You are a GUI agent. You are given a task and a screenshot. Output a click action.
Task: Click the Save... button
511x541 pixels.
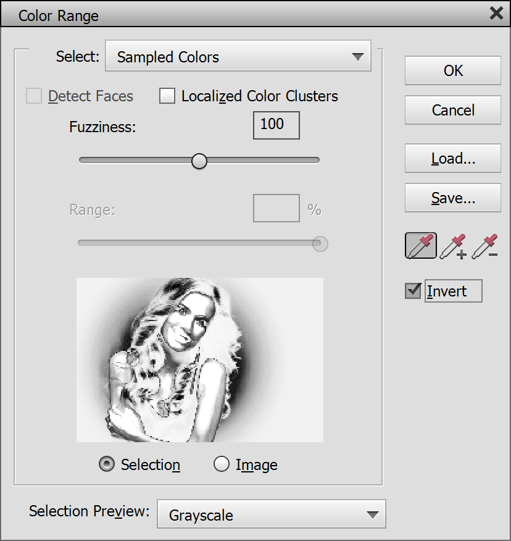(452, 198)
